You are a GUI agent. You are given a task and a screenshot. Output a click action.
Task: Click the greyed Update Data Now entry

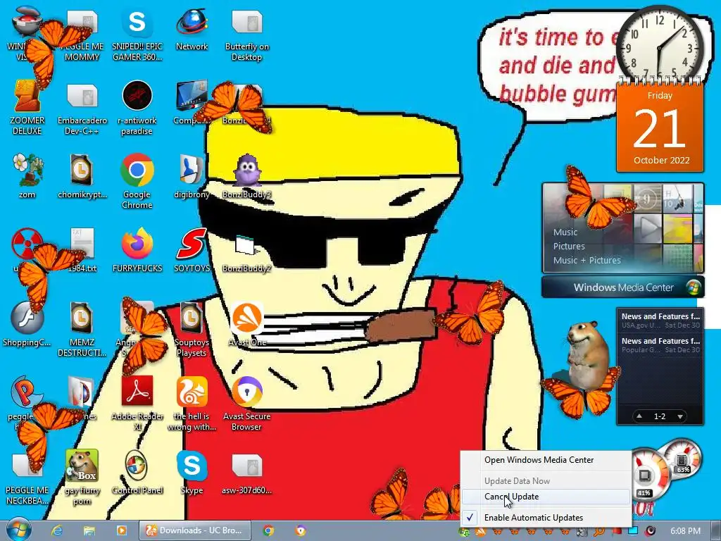pyautogui.click(x=546, y=480)
